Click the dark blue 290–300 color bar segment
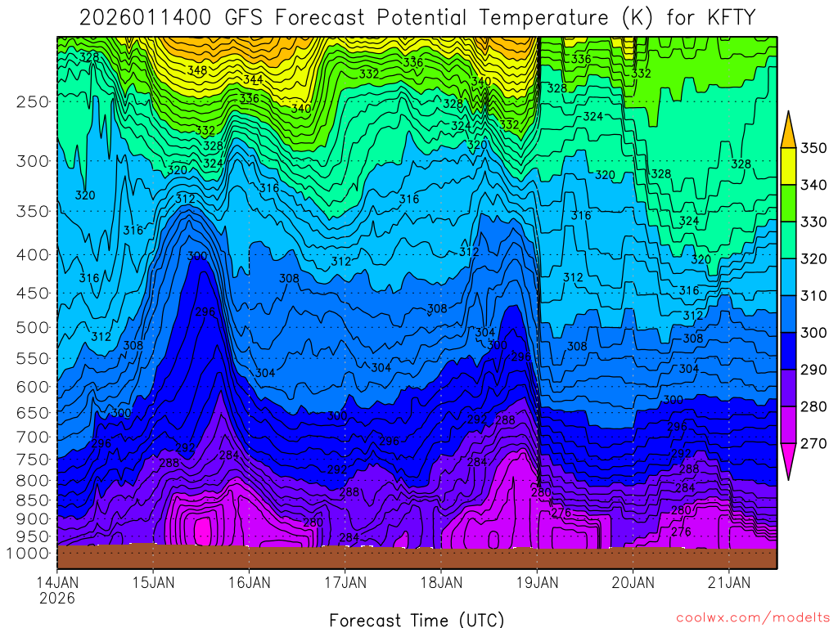Image resolution: width=838 pixels, height=628 pixels. (788, 350)
